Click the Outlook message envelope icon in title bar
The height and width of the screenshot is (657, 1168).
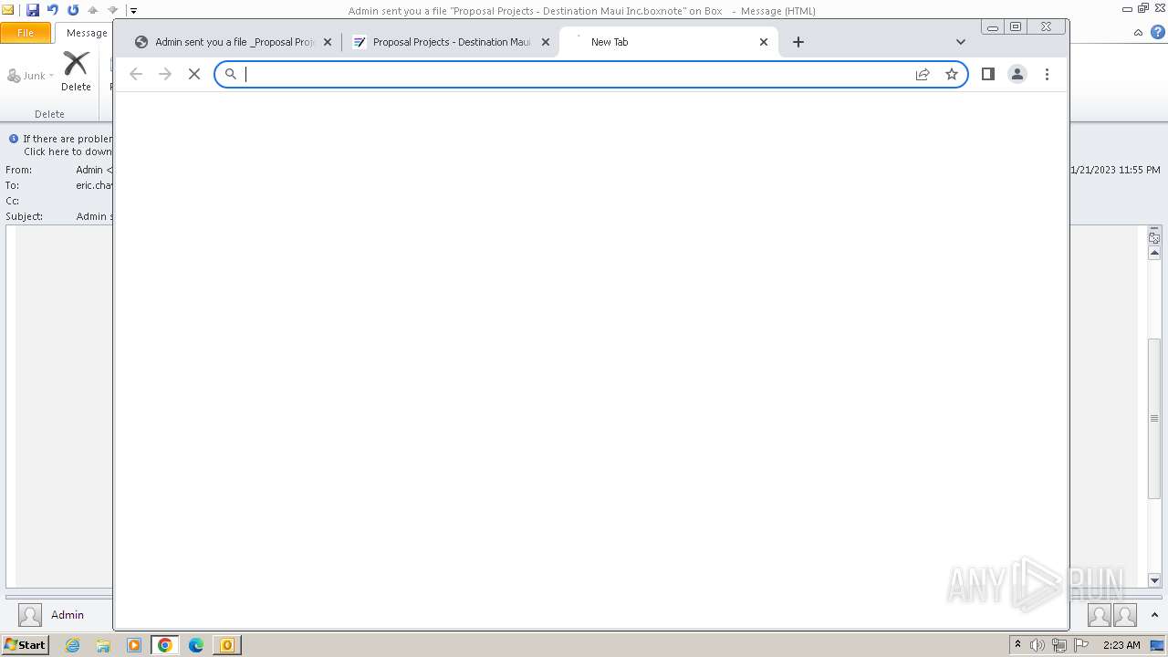[x=8, y=10]
